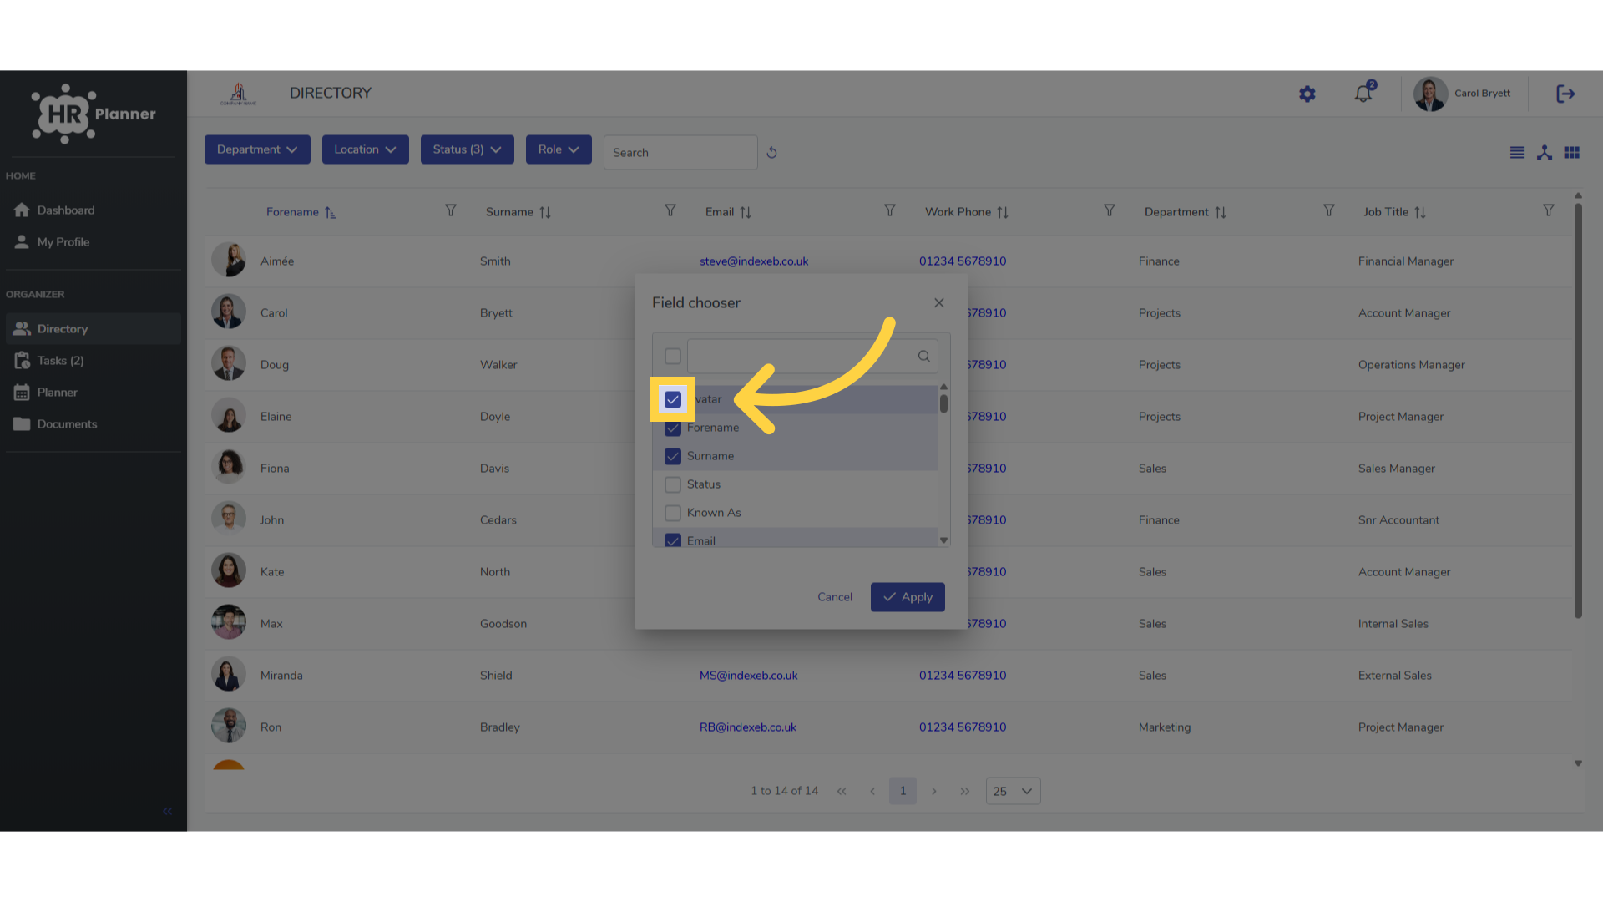The width and height of the screenshot is (1603, 902).
Task: Click the Field chooser list scrollbar
Action: click(x=943, y=404)
